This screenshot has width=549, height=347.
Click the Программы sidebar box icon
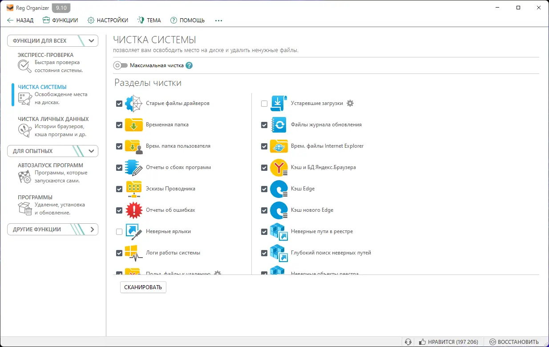tap(24, 209)
